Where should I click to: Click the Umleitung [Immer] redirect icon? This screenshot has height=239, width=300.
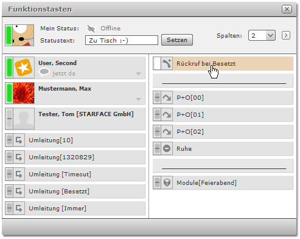pyautogui.click(x=19, y=208)
